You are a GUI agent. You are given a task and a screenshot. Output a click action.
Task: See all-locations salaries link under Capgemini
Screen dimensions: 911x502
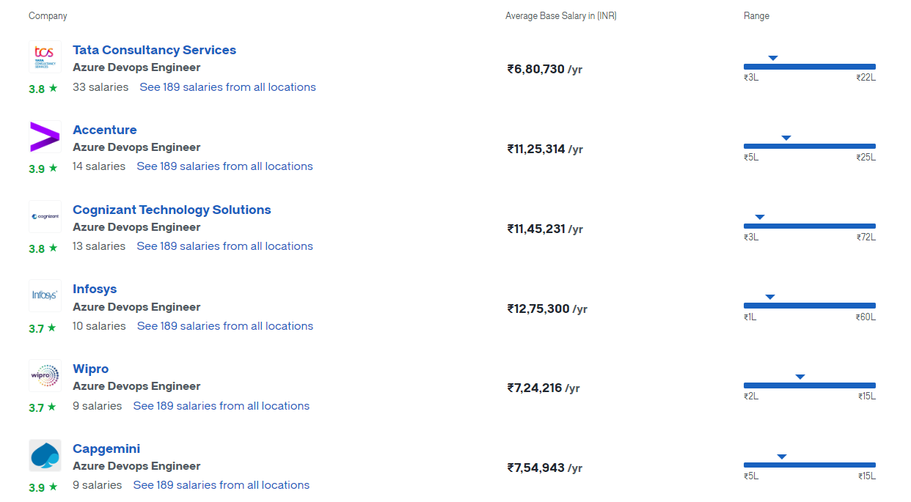(222, 484)
